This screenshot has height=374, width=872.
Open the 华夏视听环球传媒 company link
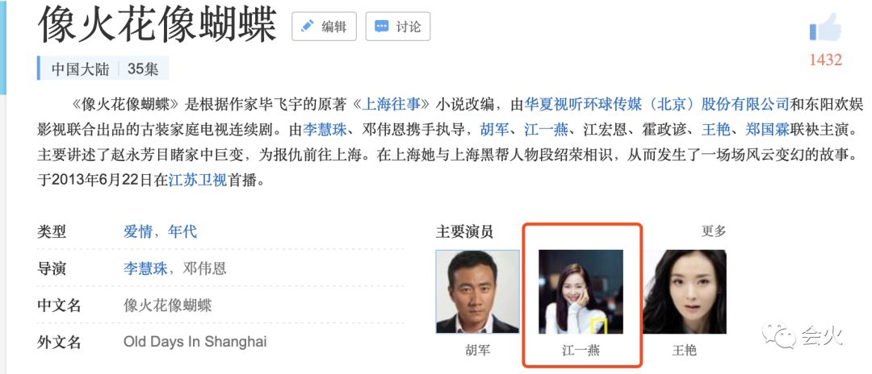[656, 104]
